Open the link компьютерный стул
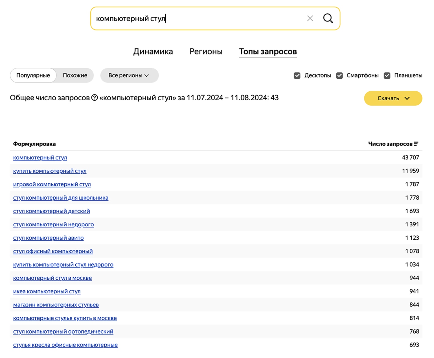434x358 pixels. coord(40,158)
